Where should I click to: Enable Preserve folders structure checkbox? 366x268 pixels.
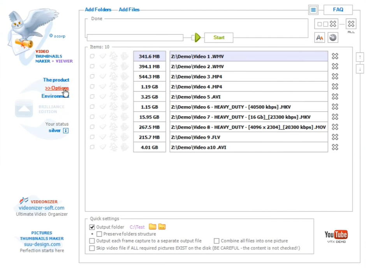(x=99, y=234)
